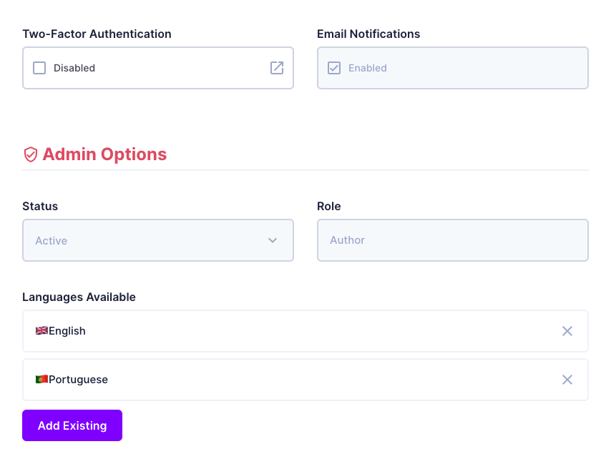Select the Admin Options section heading

(x=104, y=154)
